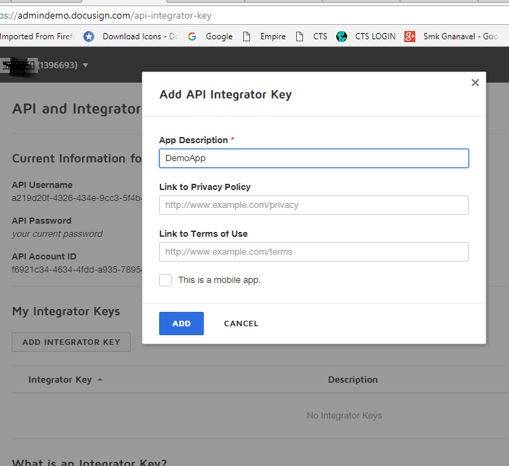The width and height of the screenshot is (509, 466).
Task: Check the This is a mobile app box
Action: point(165,280)
